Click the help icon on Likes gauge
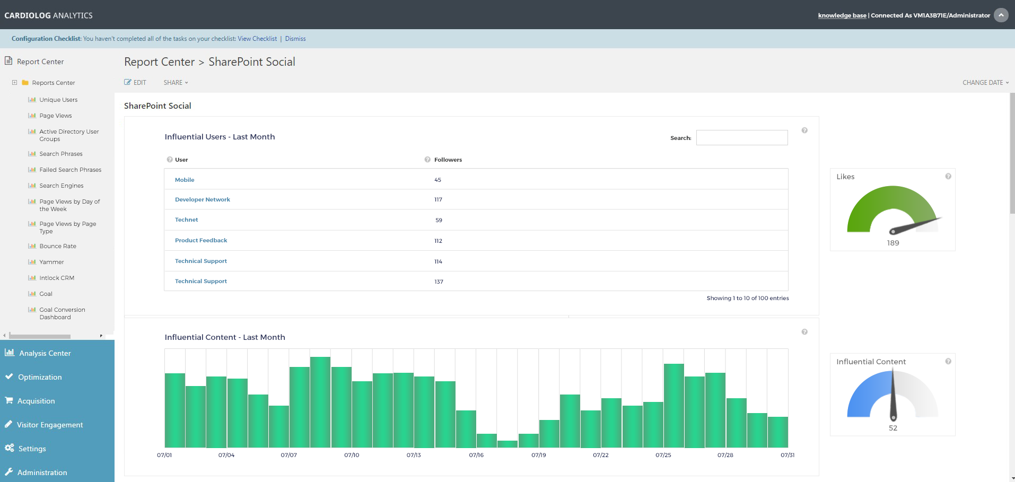This screenshot has height=482, width=1015. [x=948, y=177]
